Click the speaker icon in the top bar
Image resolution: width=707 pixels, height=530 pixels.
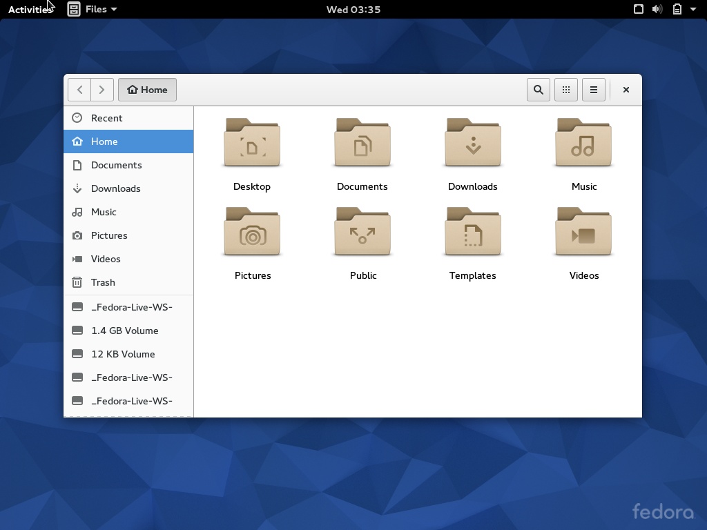coord(657,9)
